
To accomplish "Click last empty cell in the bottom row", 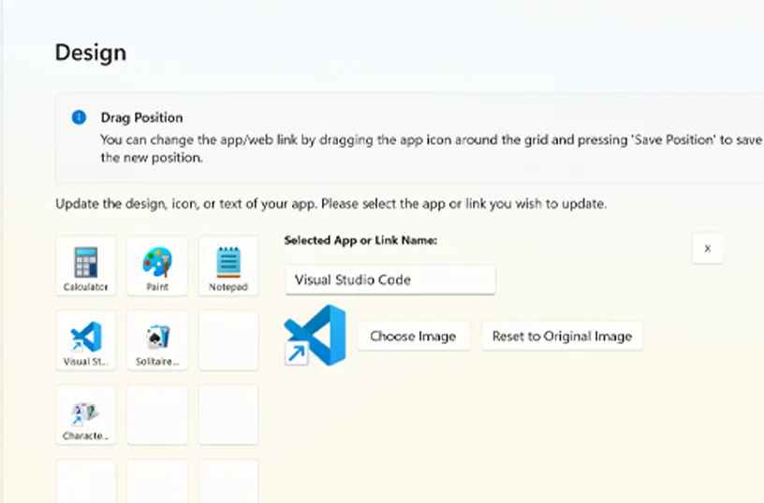I will tap(228, 481).
